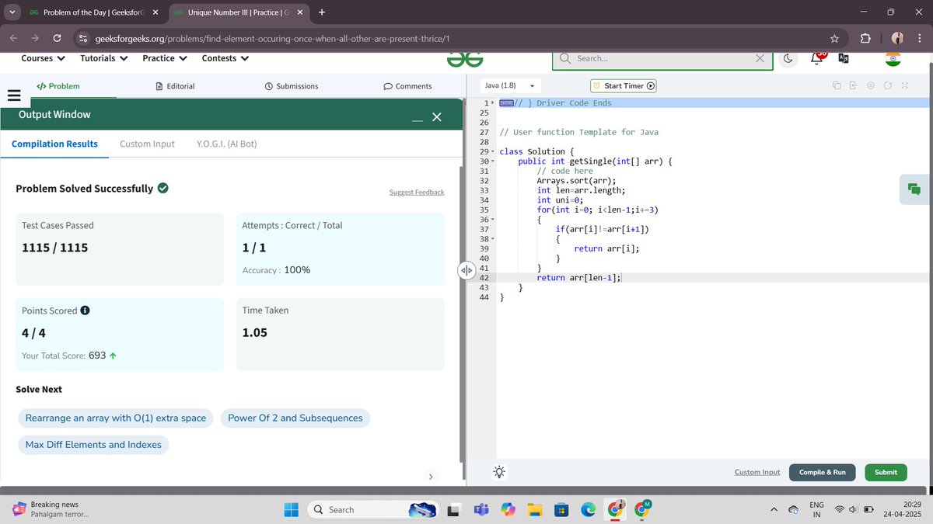Click Compile & Run button
The height and width of the screenshot is (524, 933).
pos(823,472)
